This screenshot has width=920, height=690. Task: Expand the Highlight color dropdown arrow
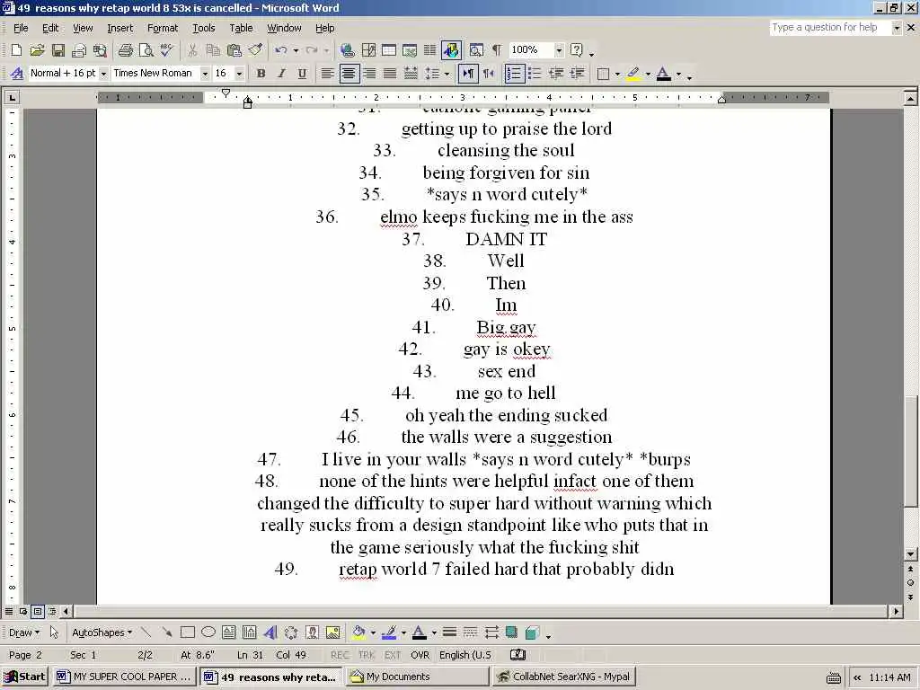pyautogui.click(x=648, y=74)
